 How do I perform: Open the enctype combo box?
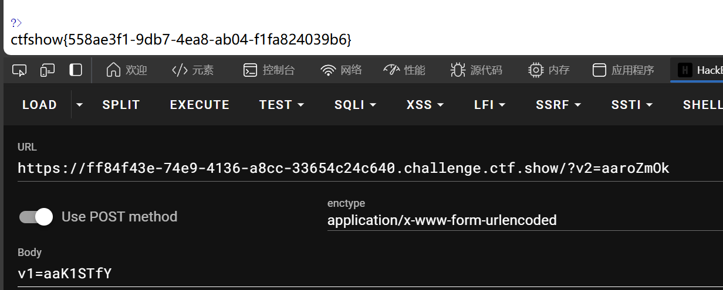(x=525, y=220)
